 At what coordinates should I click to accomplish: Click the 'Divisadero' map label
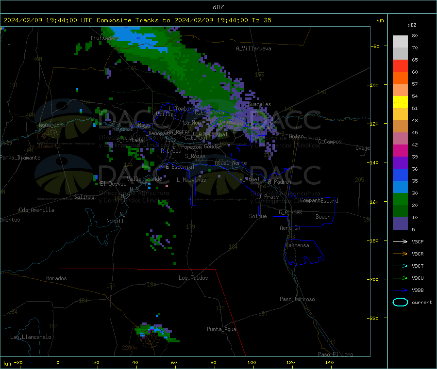105,38
